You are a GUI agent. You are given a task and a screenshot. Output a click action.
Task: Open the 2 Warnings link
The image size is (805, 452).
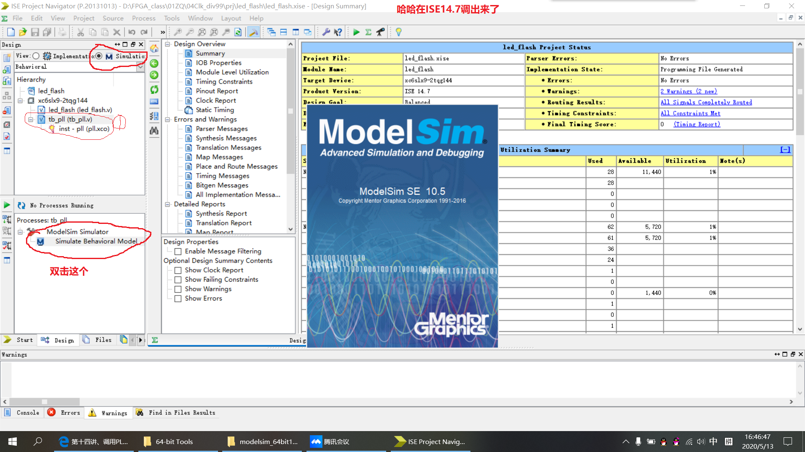coord(688,92)
